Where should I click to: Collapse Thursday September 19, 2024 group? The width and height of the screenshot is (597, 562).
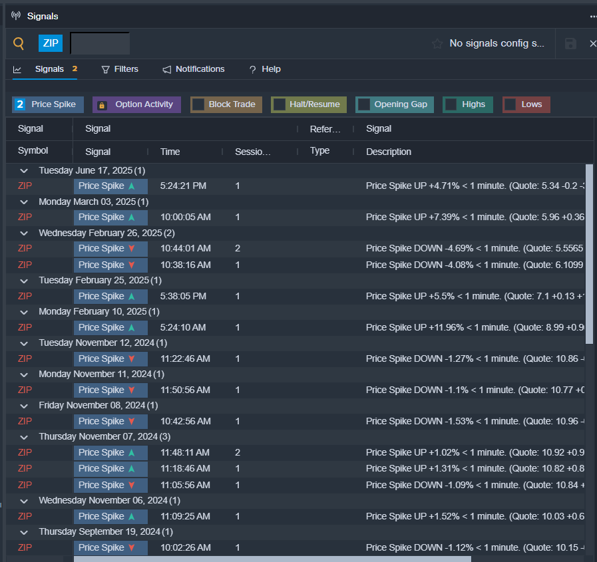point(24,532)
